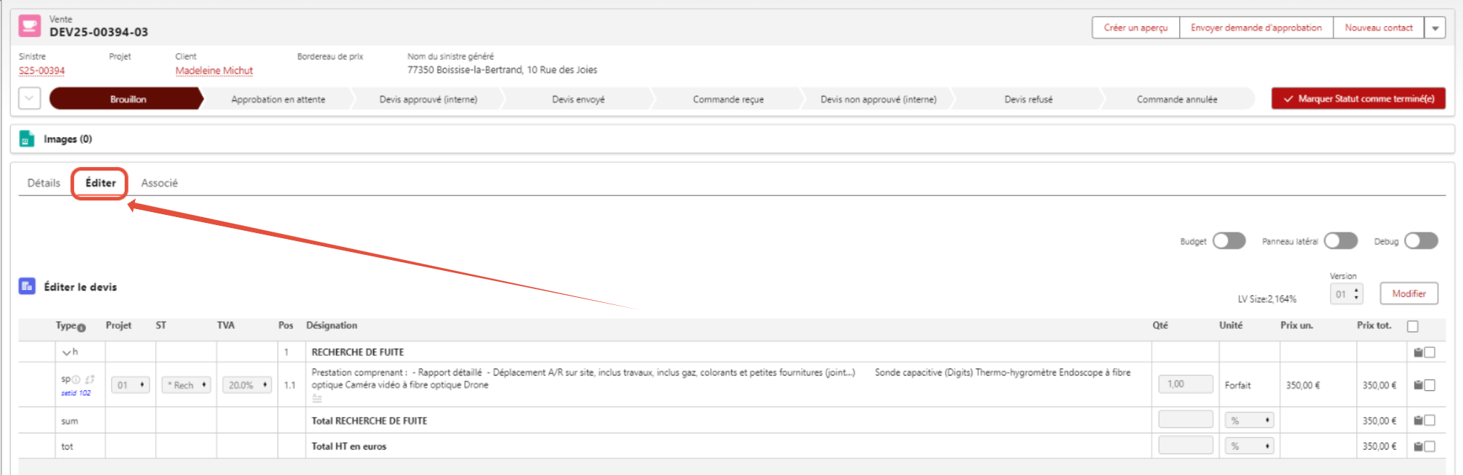1463x475 pixels.
Task: Select Commande reçue stage
Action: pyautogui.click(x=728, y=99)
